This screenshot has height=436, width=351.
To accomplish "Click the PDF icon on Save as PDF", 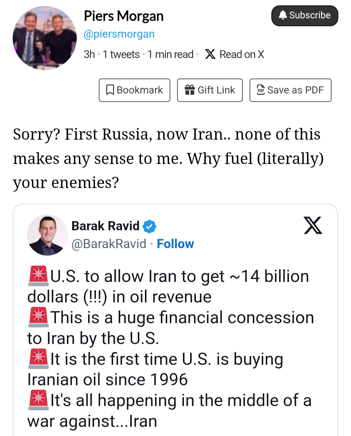I will pos(261,90).
